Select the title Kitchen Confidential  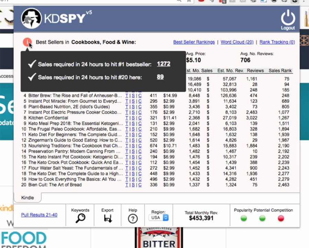pyautogui.click(x=48, y=118)
